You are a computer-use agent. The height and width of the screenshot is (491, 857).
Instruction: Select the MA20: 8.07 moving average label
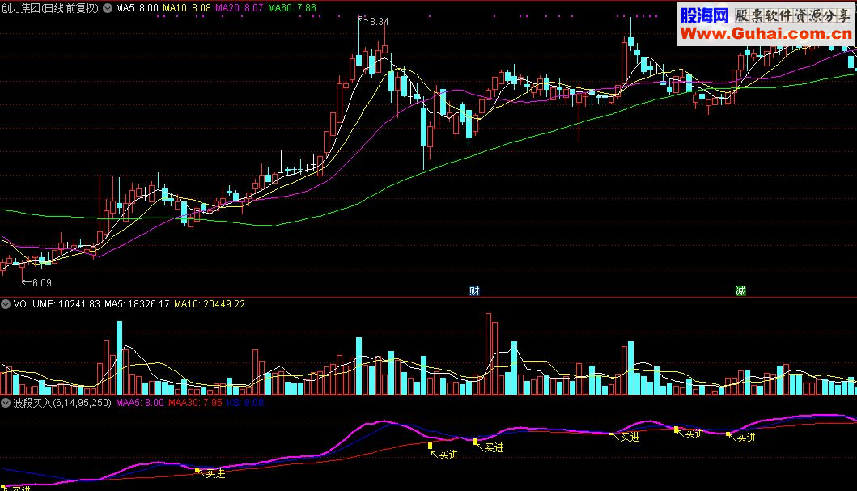239,8
